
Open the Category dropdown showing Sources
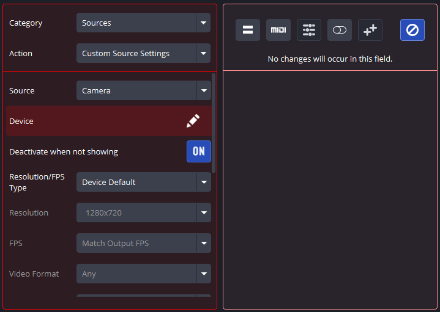143,23
